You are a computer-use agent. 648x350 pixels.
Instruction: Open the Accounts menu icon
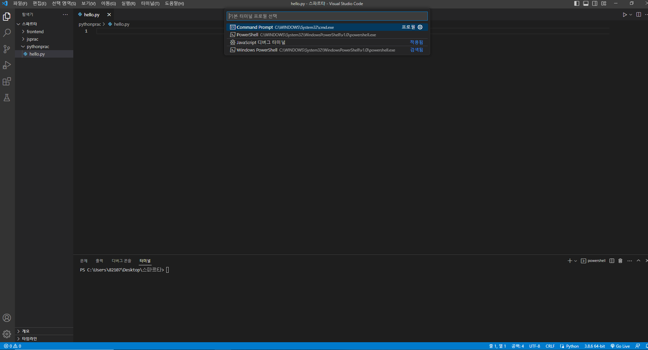point(7,318)
